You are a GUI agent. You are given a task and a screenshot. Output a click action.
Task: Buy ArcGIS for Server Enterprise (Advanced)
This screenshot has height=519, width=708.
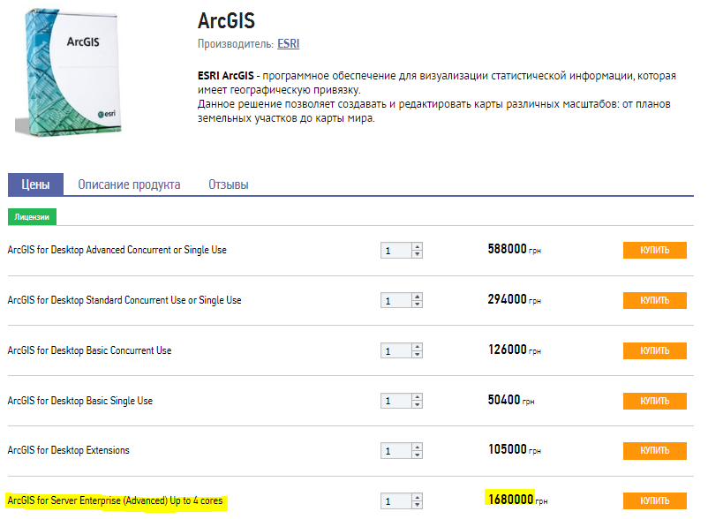click(655, 500)
